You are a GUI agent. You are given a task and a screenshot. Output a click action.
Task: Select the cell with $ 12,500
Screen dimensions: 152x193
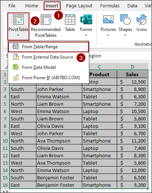click(132, 82)
